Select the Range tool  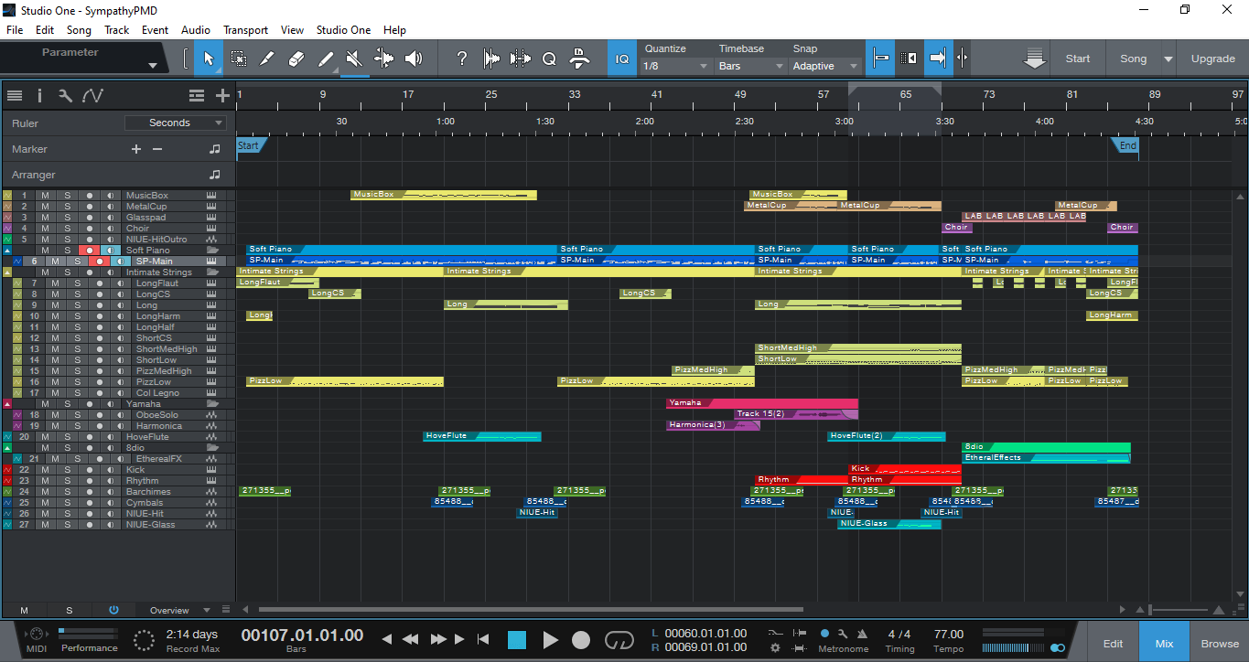point(238,59)
